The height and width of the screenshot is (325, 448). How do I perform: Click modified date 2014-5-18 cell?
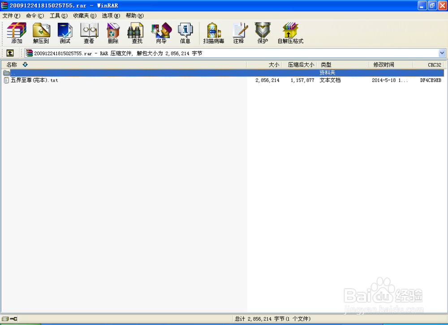390,80
